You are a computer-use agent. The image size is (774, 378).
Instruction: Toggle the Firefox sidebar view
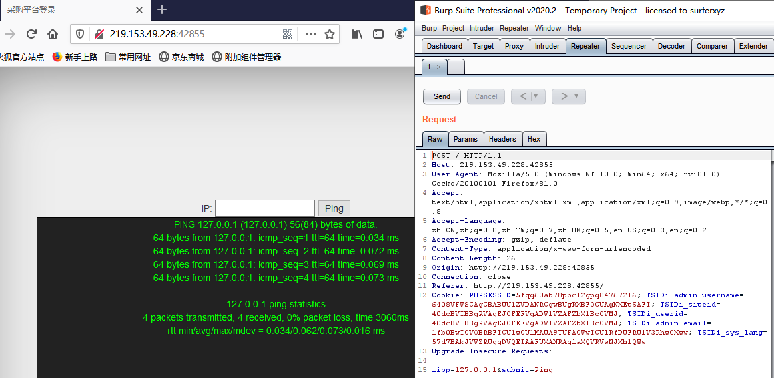[378, 33]
